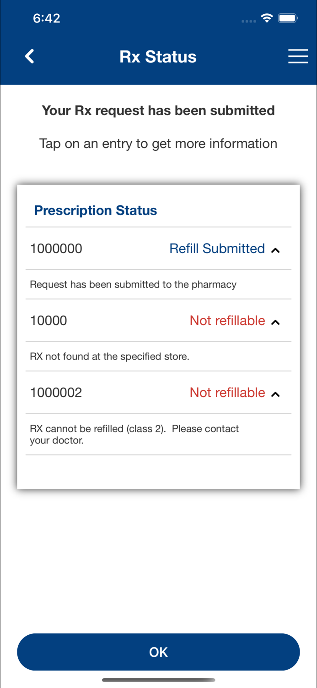Image resolution: width=317 pixels, height=688 pixels.
Task: Tap prescription number 1000002
Action: (56, 393)
